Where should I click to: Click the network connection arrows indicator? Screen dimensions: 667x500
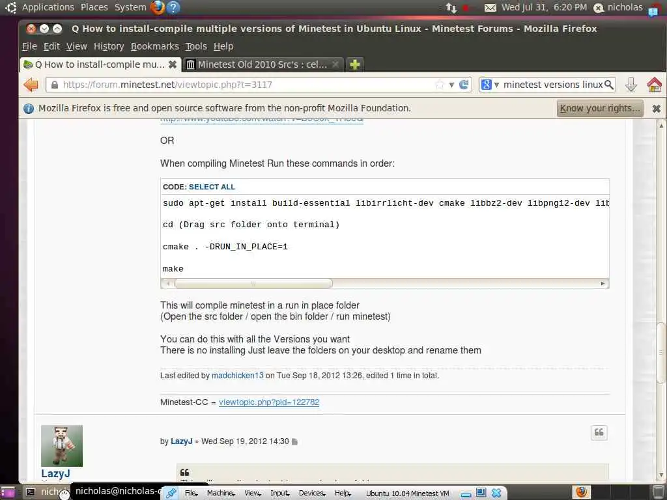click(x=451, y=8)
